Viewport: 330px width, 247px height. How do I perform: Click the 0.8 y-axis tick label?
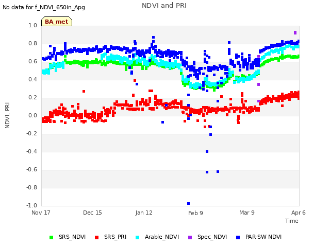click(32, 43)
